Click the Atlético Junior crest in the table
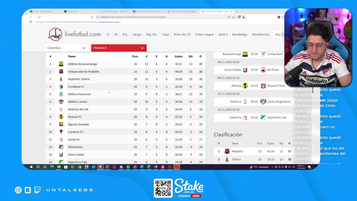357x201 pixels. click(x=61, y=102)
